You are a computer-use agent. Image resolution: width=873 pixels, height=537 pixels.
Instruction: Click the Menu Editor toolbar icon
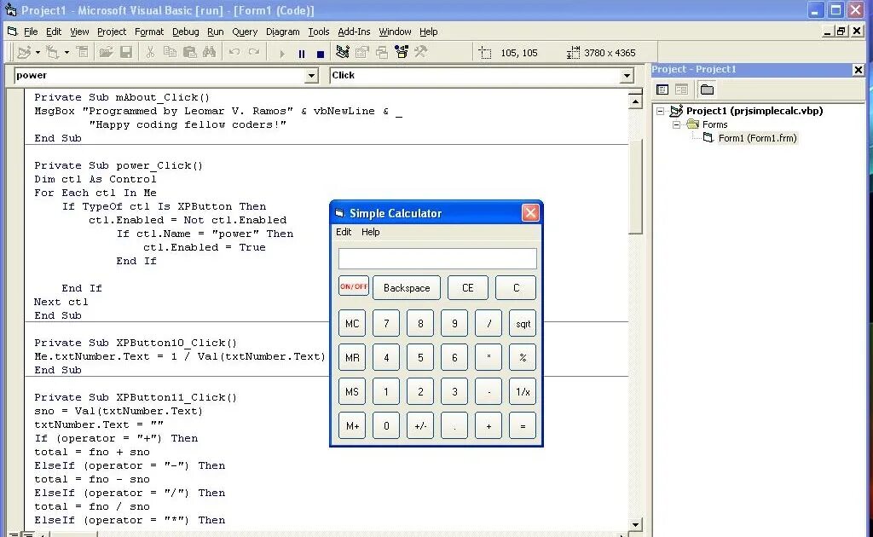(x=83, y=52)
